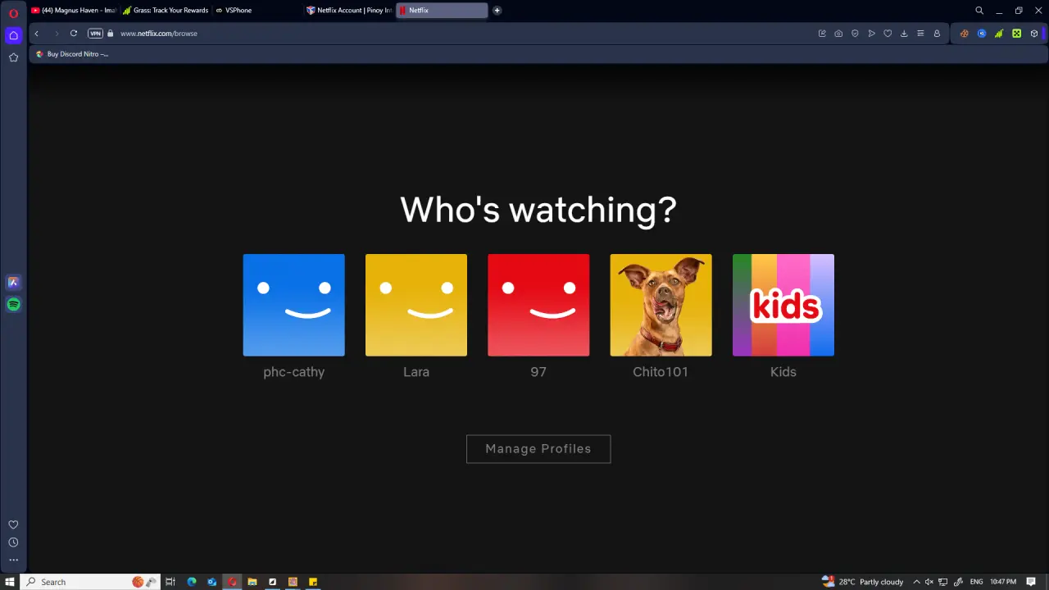Switch to the Grass: Track Your Rewards tab
The image size is (1049, 590).
pyautogui.click(x=165, y=11)
